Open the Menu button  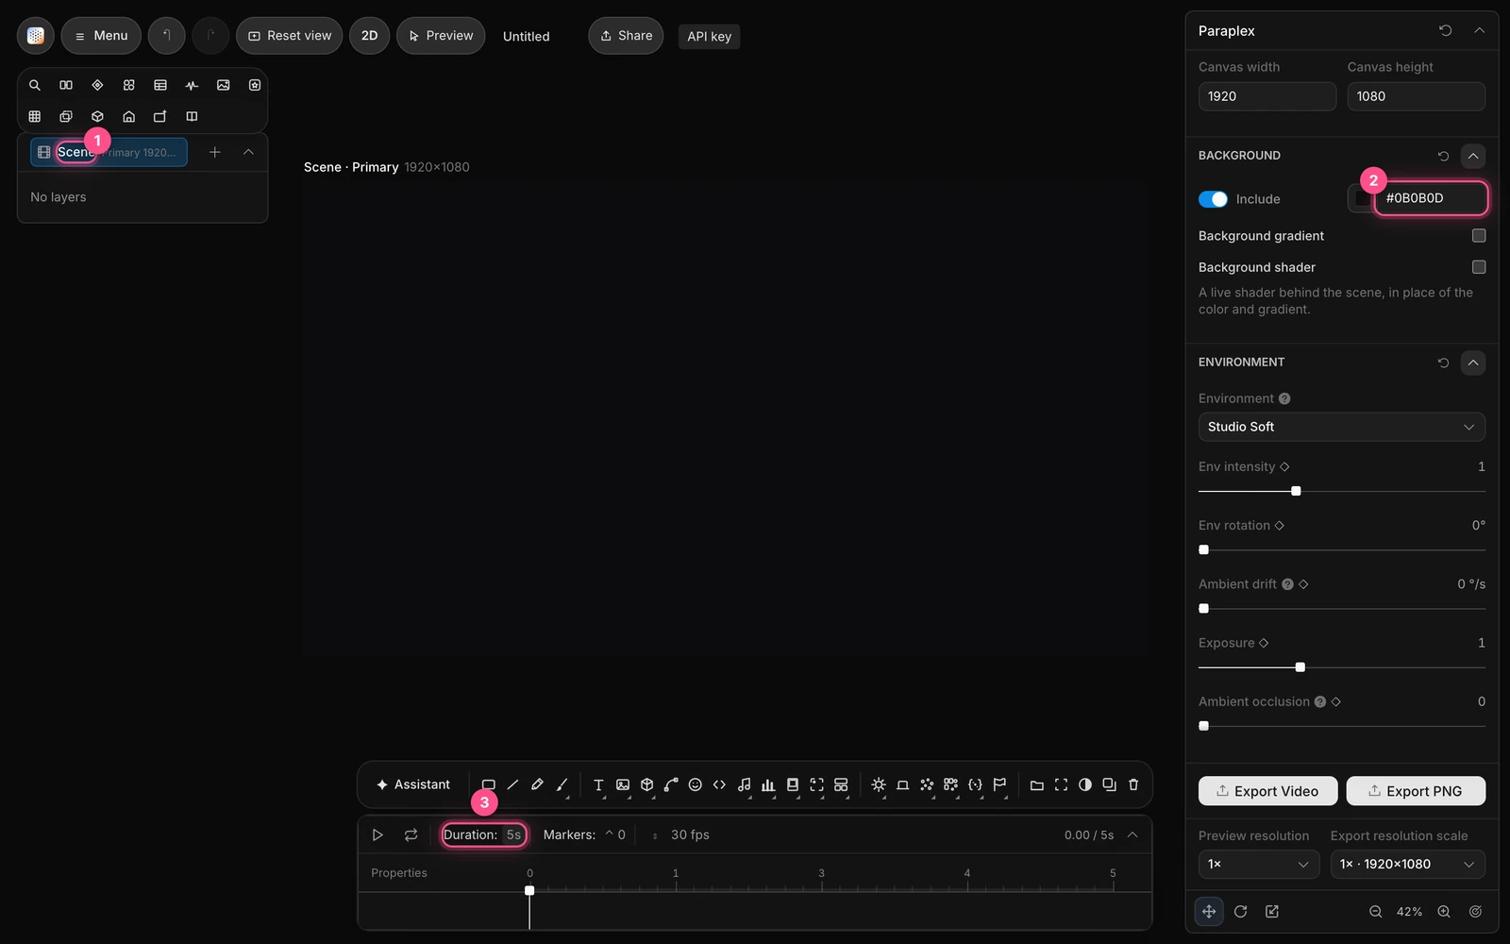click(x=101, y=36)
